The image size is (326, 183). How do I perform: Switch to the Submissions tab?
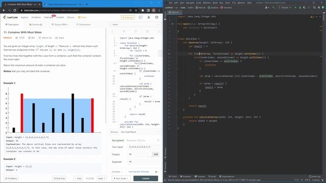[84, 24]
